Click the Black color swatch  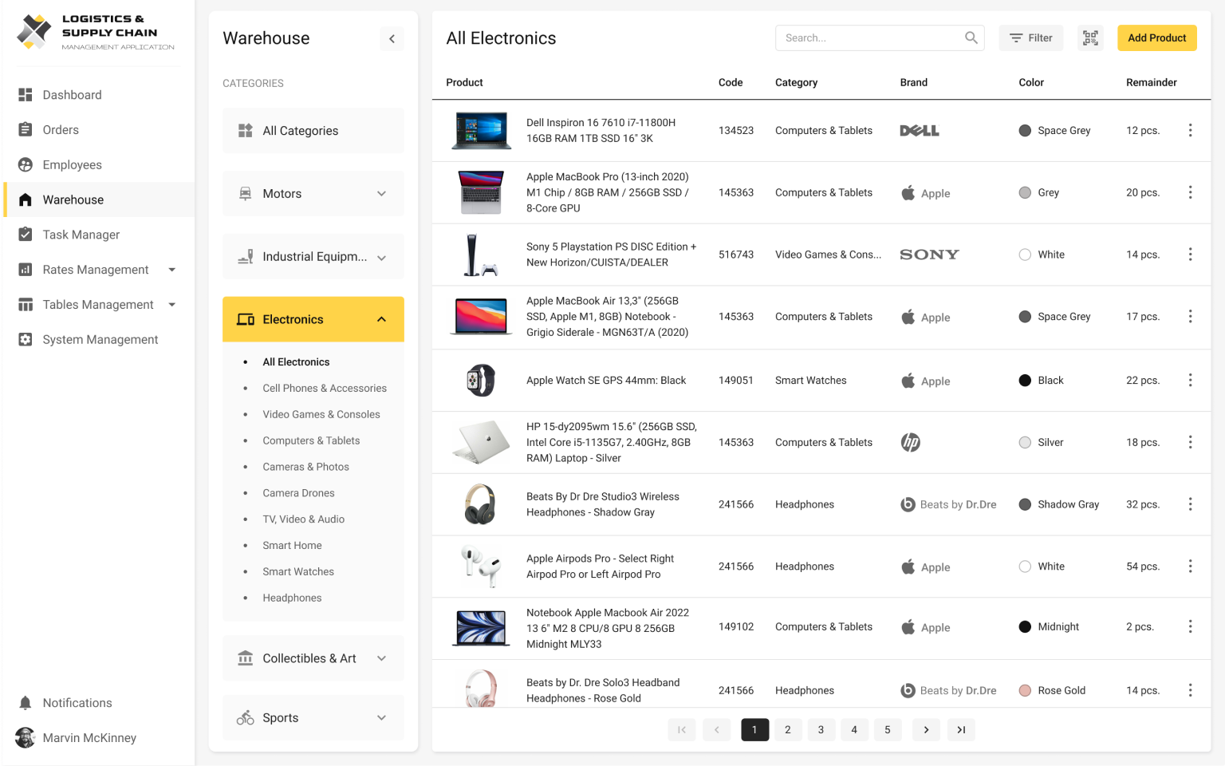click(1025, 381)
